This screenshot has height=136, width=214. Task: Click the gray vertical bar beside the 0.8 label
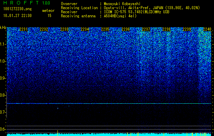6,105
